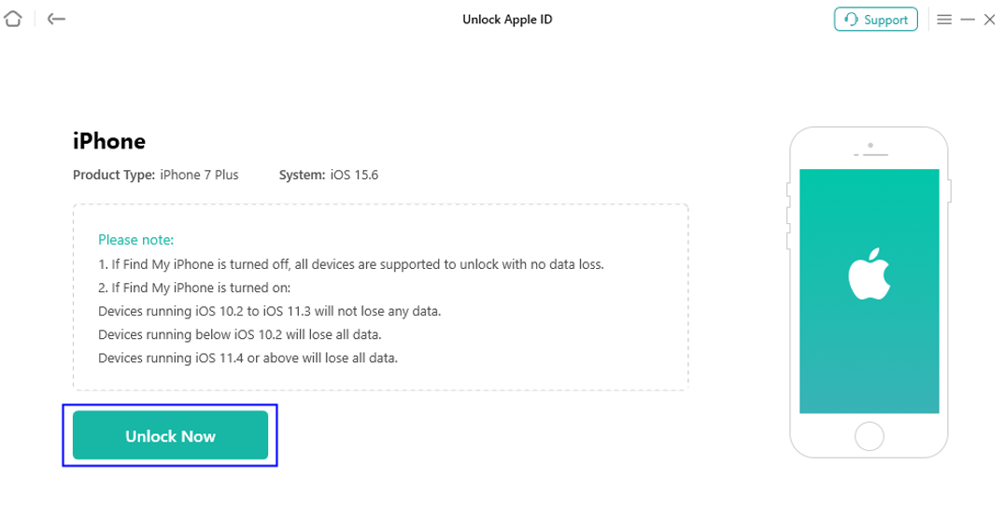Image resolution: width=1004 pixels, height=507 pixels.
Task: Click the phone illustration's home button
Action: (x=869, y=437)
